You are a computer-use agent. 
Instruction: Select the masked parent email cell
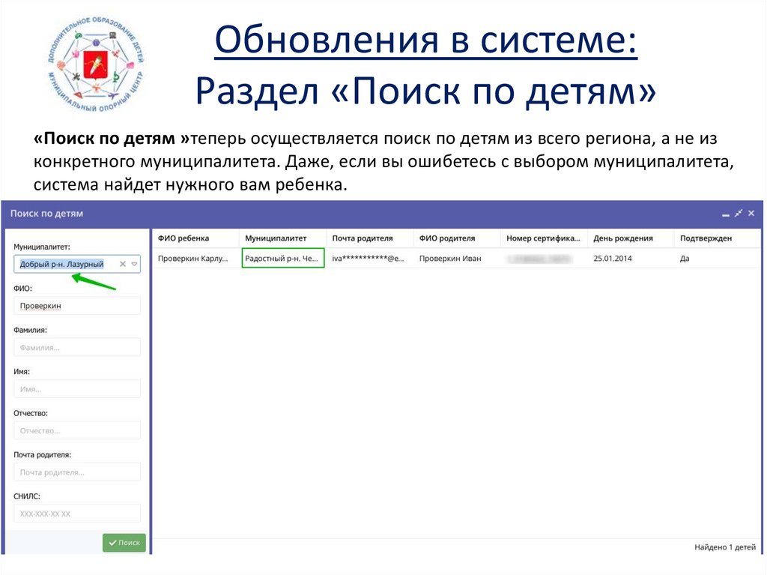coord(370,258)
